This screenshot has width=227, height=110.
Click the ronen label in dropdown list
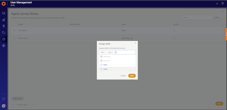(x=105, y=69)
